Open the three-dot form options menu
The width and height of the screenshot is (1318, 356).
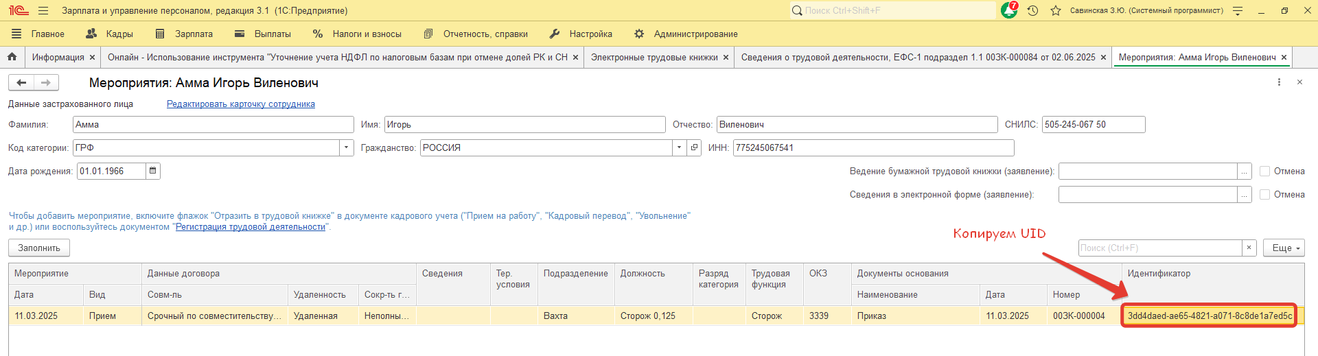coord(1279,82)
